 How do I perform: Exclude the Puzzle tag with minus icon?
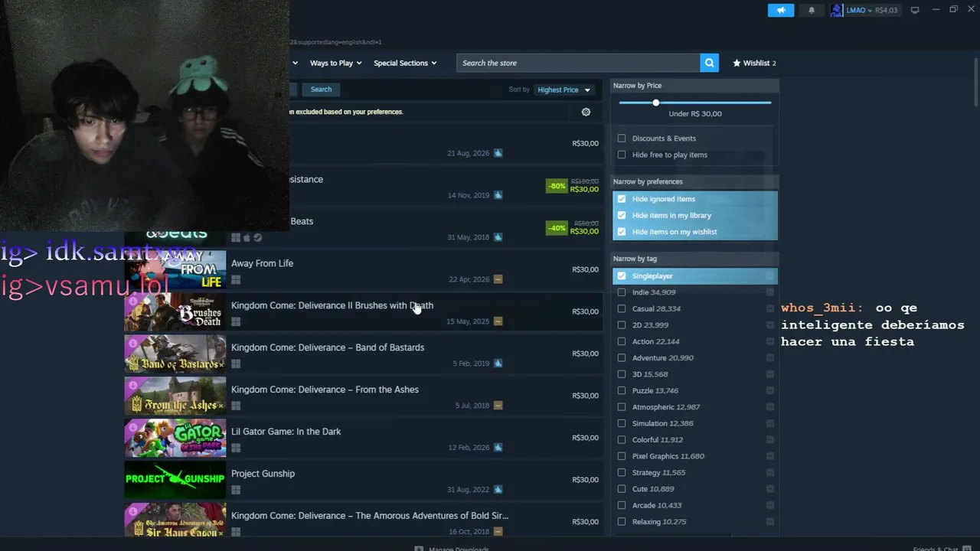coord(770,390)
